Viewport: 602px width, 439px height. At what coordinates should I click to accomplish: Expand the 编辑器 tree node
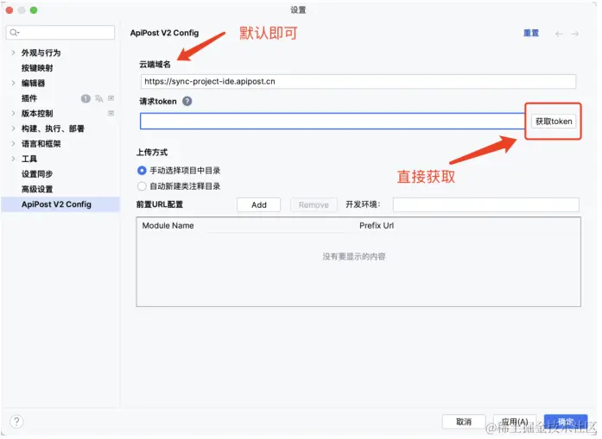(14, 83)
